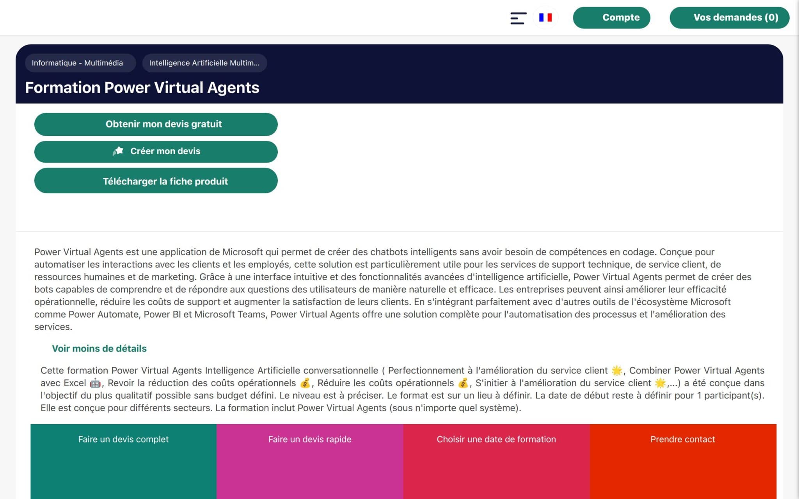The width and height of the screenshot is (799, 499).
Task: Click the paragraph starting 'Cette formation Power Virtual Agents'
Action: click(x=402, y=389)
